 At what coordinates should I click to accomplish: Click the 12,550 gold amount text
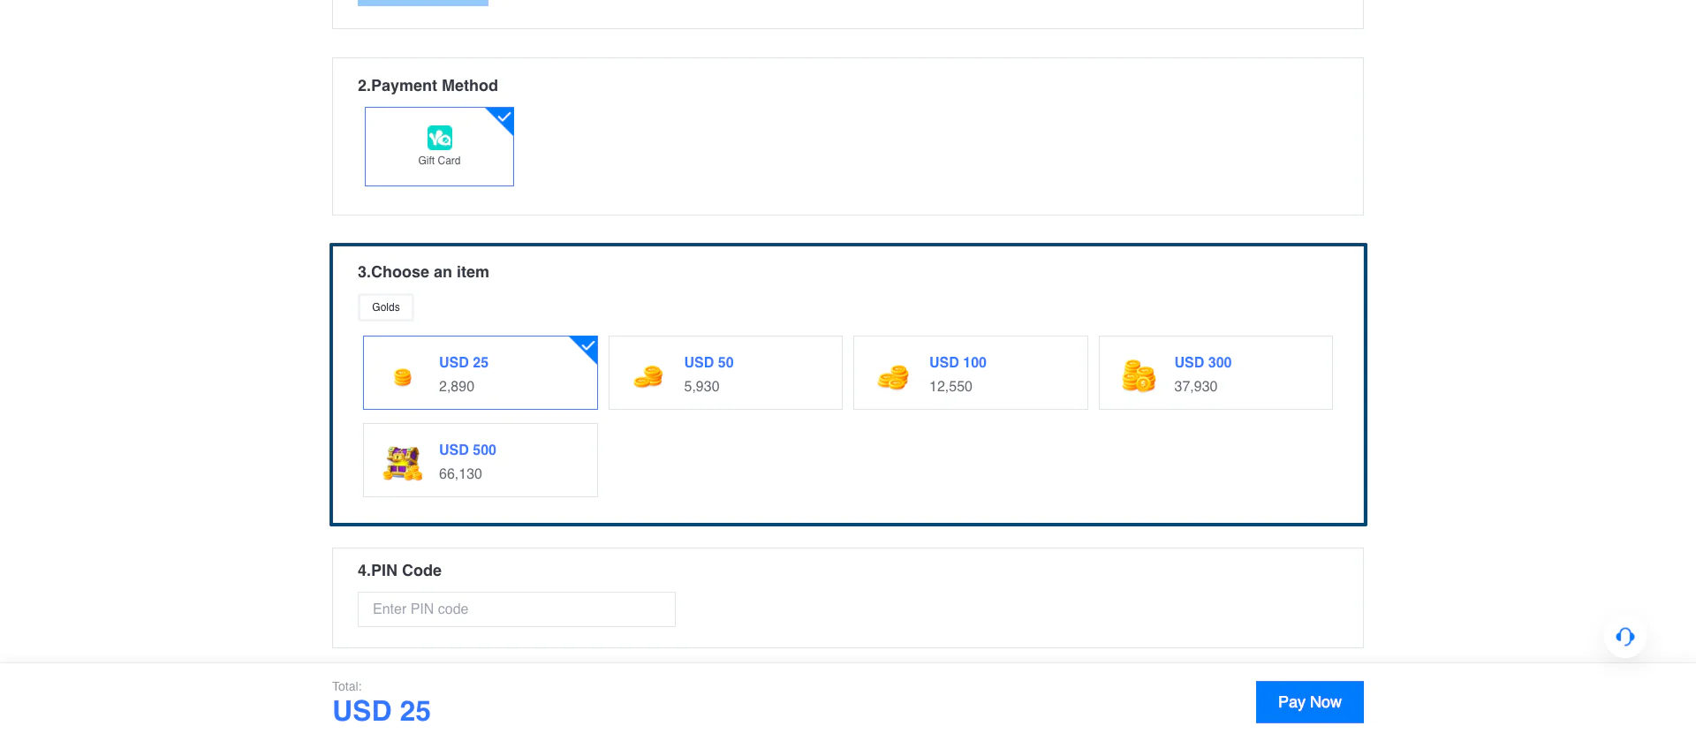click(950, 387)
